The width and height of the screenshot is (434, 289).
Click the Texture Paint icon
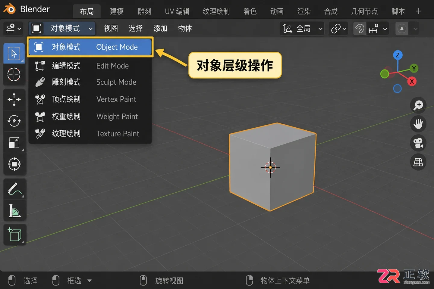(40, 133)
